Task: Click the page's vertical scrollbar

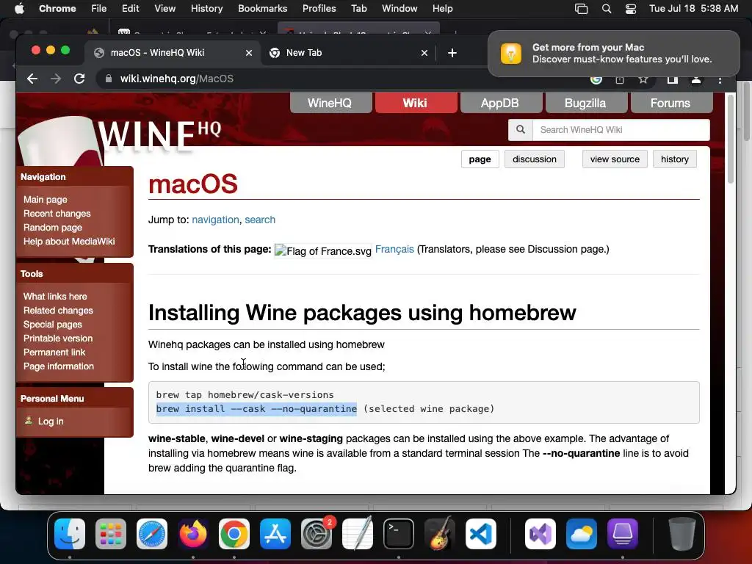Action: (731, 139)
